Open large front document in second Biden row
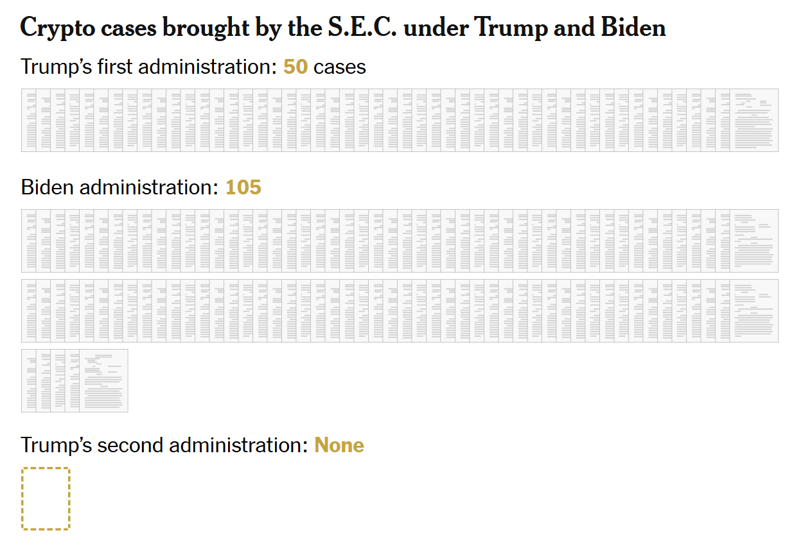The width and height of the screenshot is (803, 551). coord(754,310)
